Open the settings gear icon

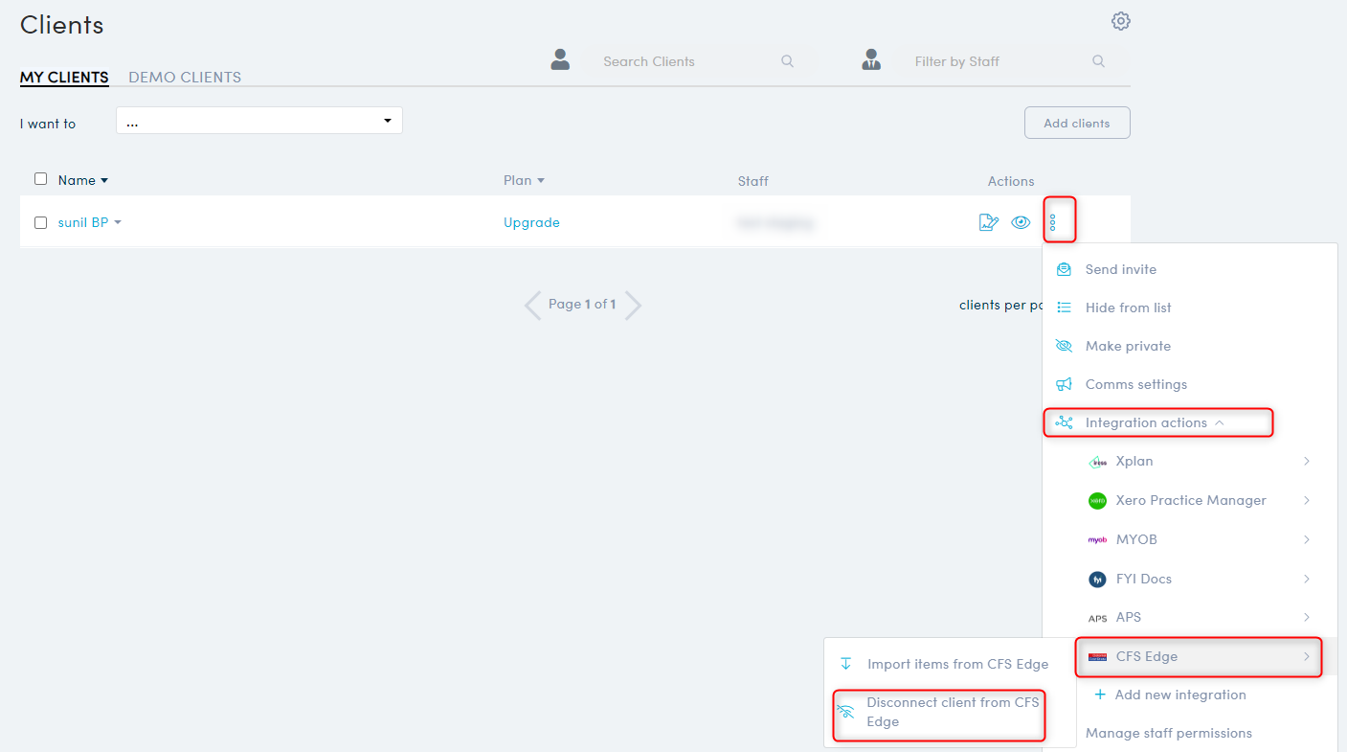(1120, 20)
